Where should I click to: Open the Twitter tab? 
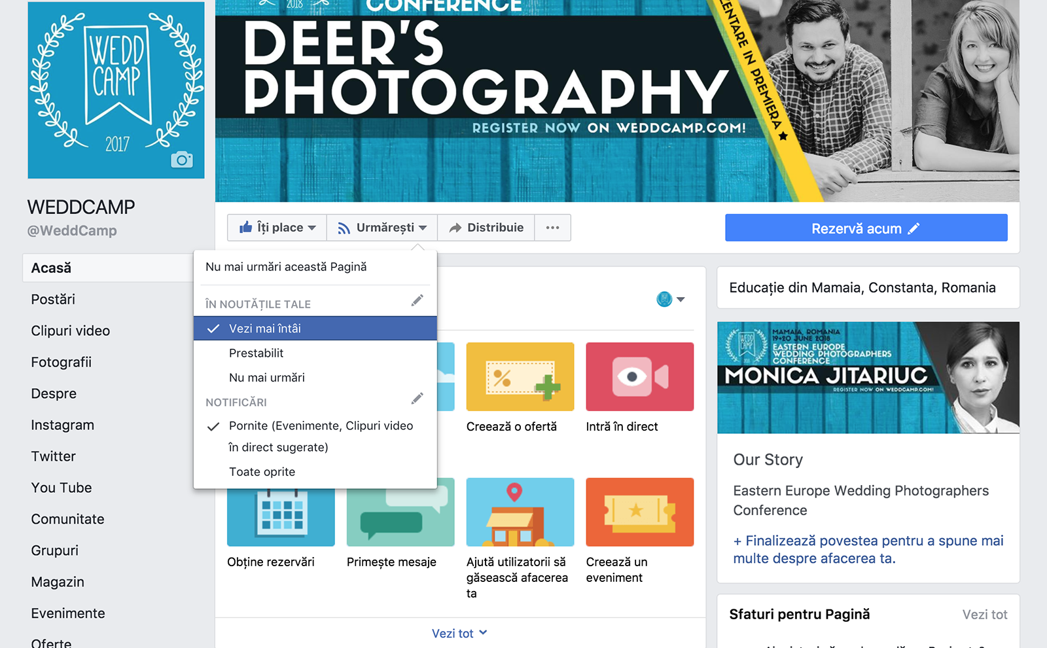[x=54, y=457]
